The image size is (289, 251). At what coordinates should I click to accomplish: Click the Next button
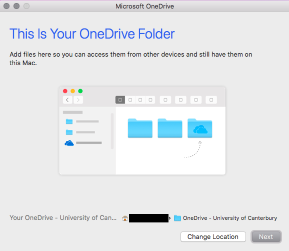[x=266, y=236]
